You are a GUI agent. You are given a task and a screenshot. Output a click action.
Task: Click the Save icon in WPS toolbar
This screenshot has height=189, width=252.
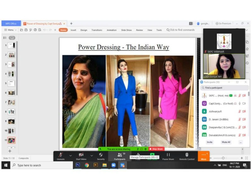tap(26, 30)
